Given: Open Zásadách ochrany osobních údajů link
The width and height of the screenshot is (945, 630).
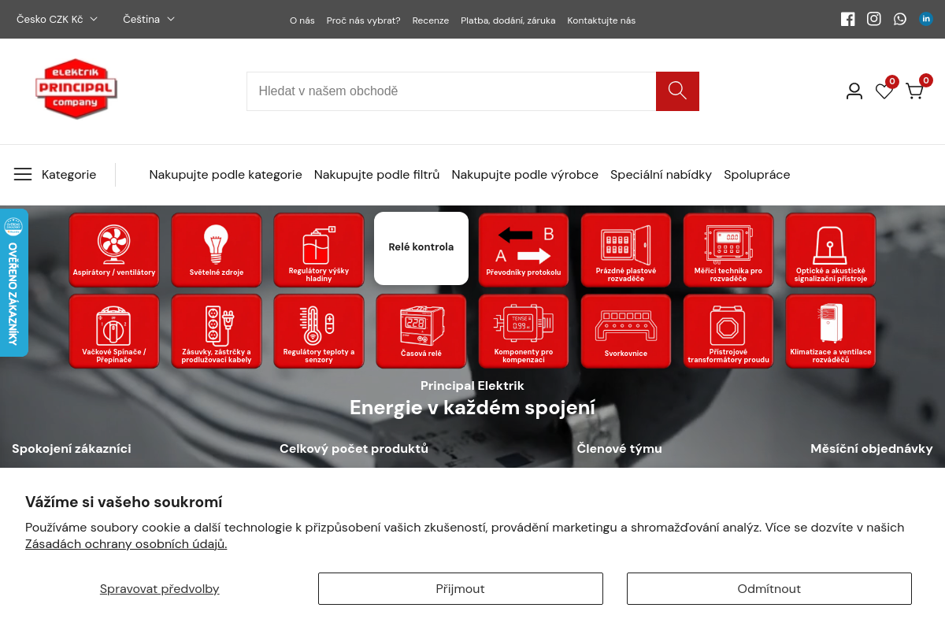Looking at the screenshot, I should point(126,544).
